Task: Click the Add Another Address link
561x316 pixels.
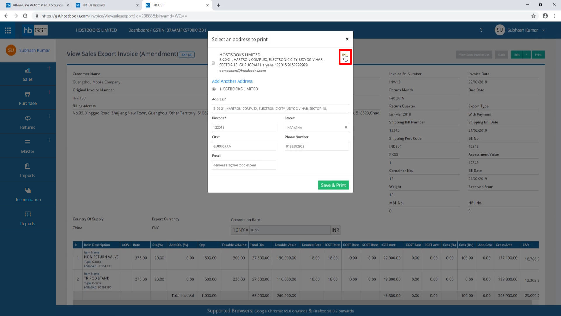Action: [x=232, y=81]
